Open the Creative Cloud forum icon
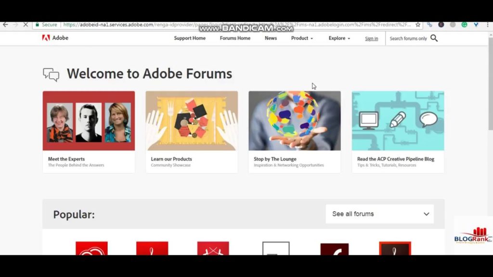 [91, 248]
